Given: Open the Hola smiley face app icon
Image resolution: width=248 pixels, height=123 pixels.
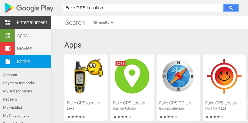Looking at the screenshot, I should (x=224, y=76).
